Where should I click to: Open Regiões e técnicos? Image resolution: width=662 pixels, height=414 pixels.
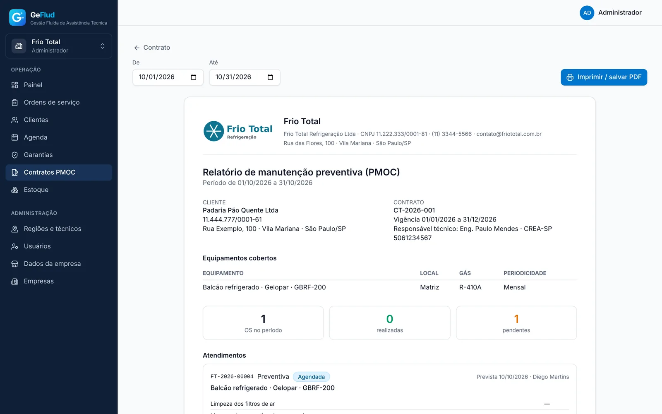59,229
